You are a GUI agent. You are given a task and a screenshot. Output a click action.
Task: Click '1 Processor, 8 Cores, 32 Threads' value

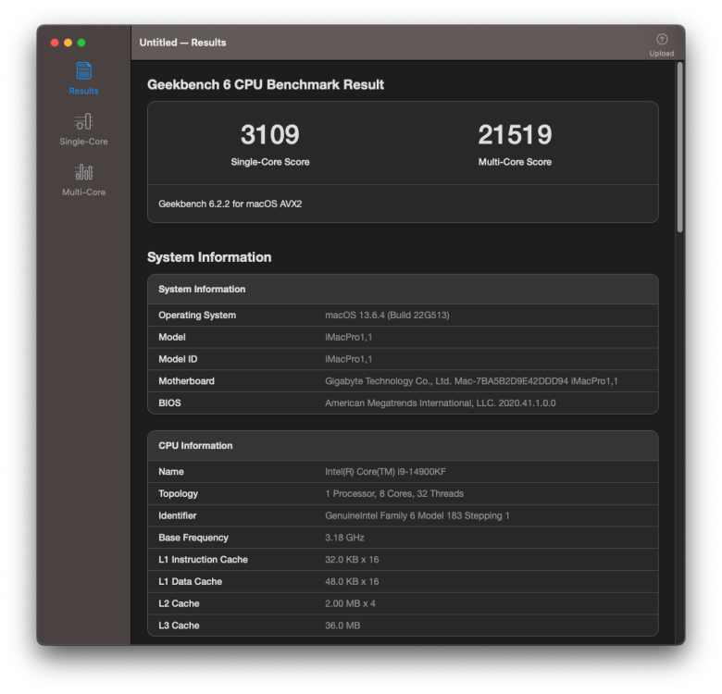394,494
